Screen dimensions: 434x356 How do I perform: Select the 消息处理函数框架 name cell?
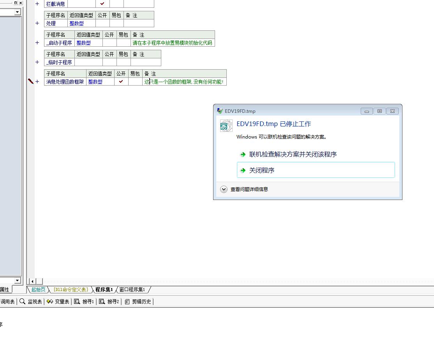(65, 82)
